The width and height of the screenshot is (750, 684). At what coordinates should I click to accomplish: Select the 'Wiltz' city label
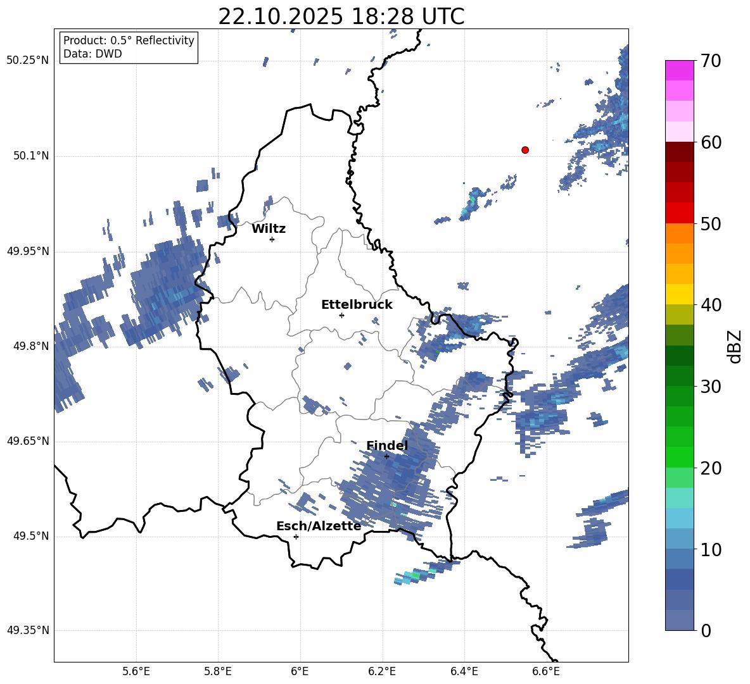[x=269, y=229]
